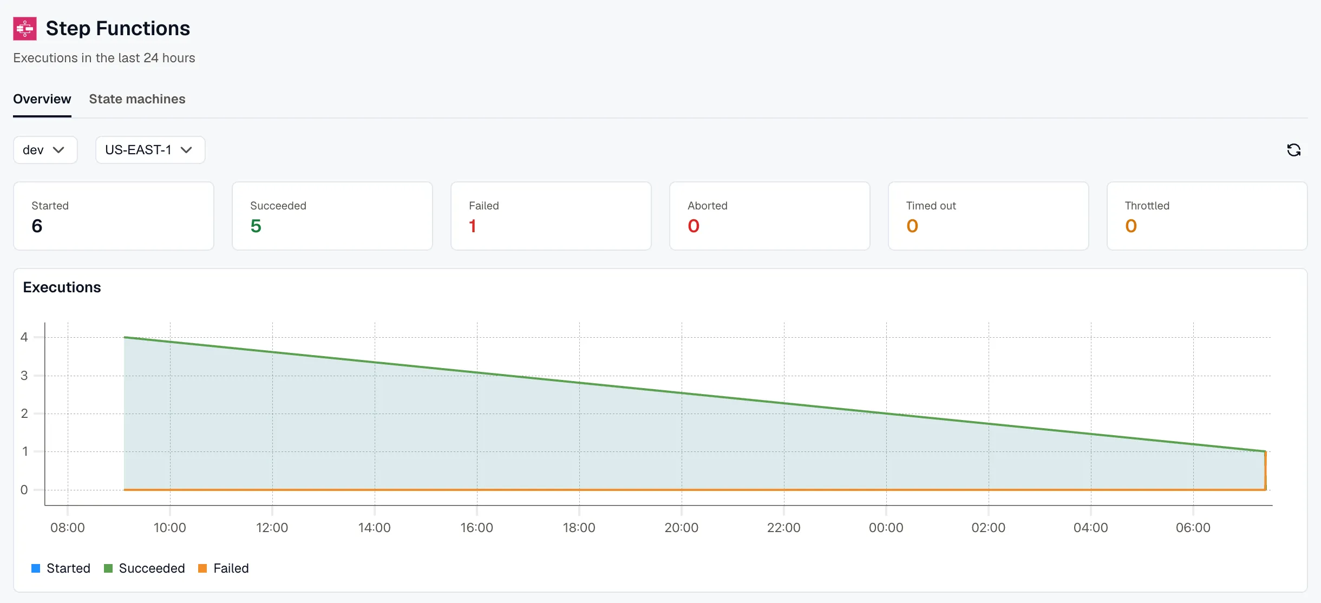This screenshot has width=1321, height=603.
Task: Open the Succeeded metric card
Action: click(332, 216)
